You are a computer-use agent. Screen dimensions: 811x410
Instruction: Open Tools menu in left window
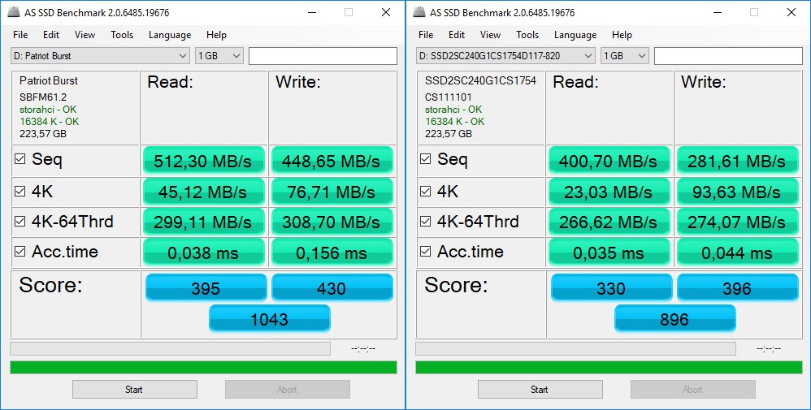pos(122,35)
